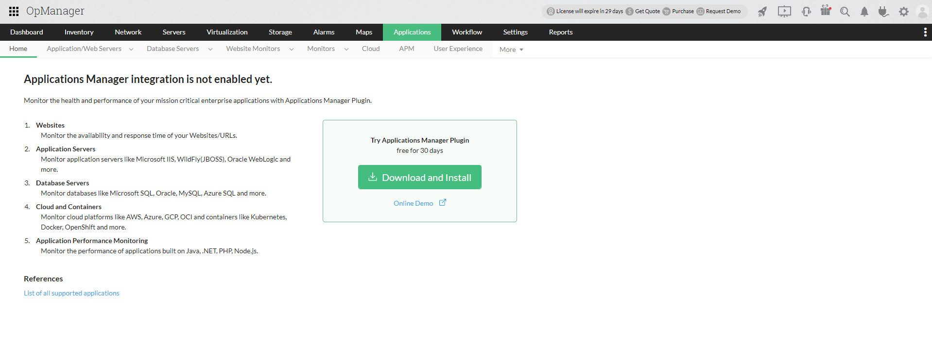Viewport: 932px width, 344px height.
Task: Click the rocket get started icon
Action: point(762,12)
